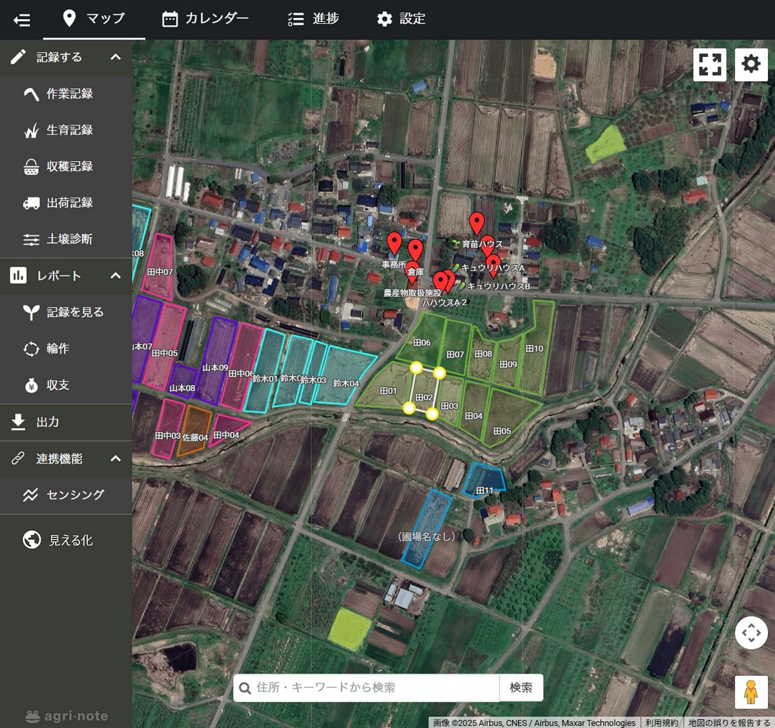Recenter map with the location button

tap(750, 632)
